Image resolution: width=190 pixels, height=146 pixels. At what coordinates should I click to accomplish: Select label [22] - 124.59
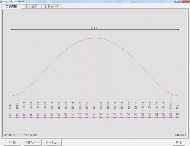pos(157,110)
